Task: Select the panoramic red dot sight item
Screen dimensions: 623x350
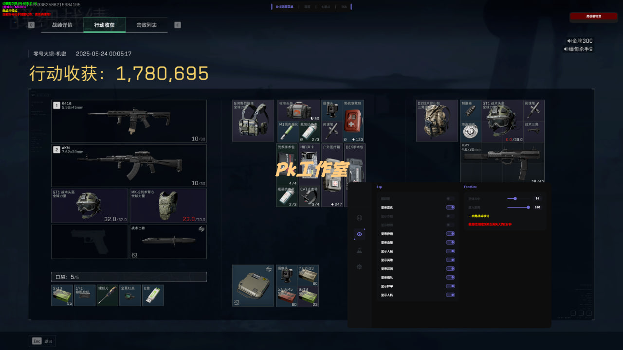Action: (x=130, y=296)
